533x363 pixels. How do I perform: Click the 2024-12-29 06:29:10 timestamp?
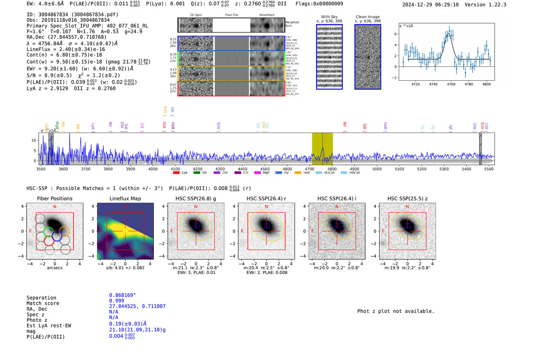[431, 5]
